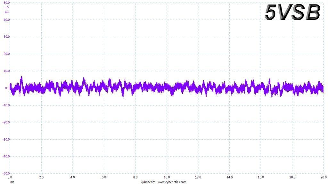
Task: Select the 20.0 y-axis tick label
Action: (7, 54)
